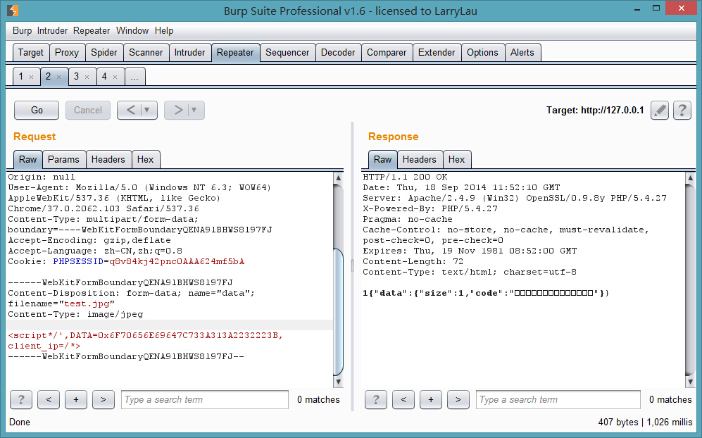Image resolution: width=702 pixels, height=438 pixels.
Task: Click the pencil edit target icon
Action: point(660,110)
